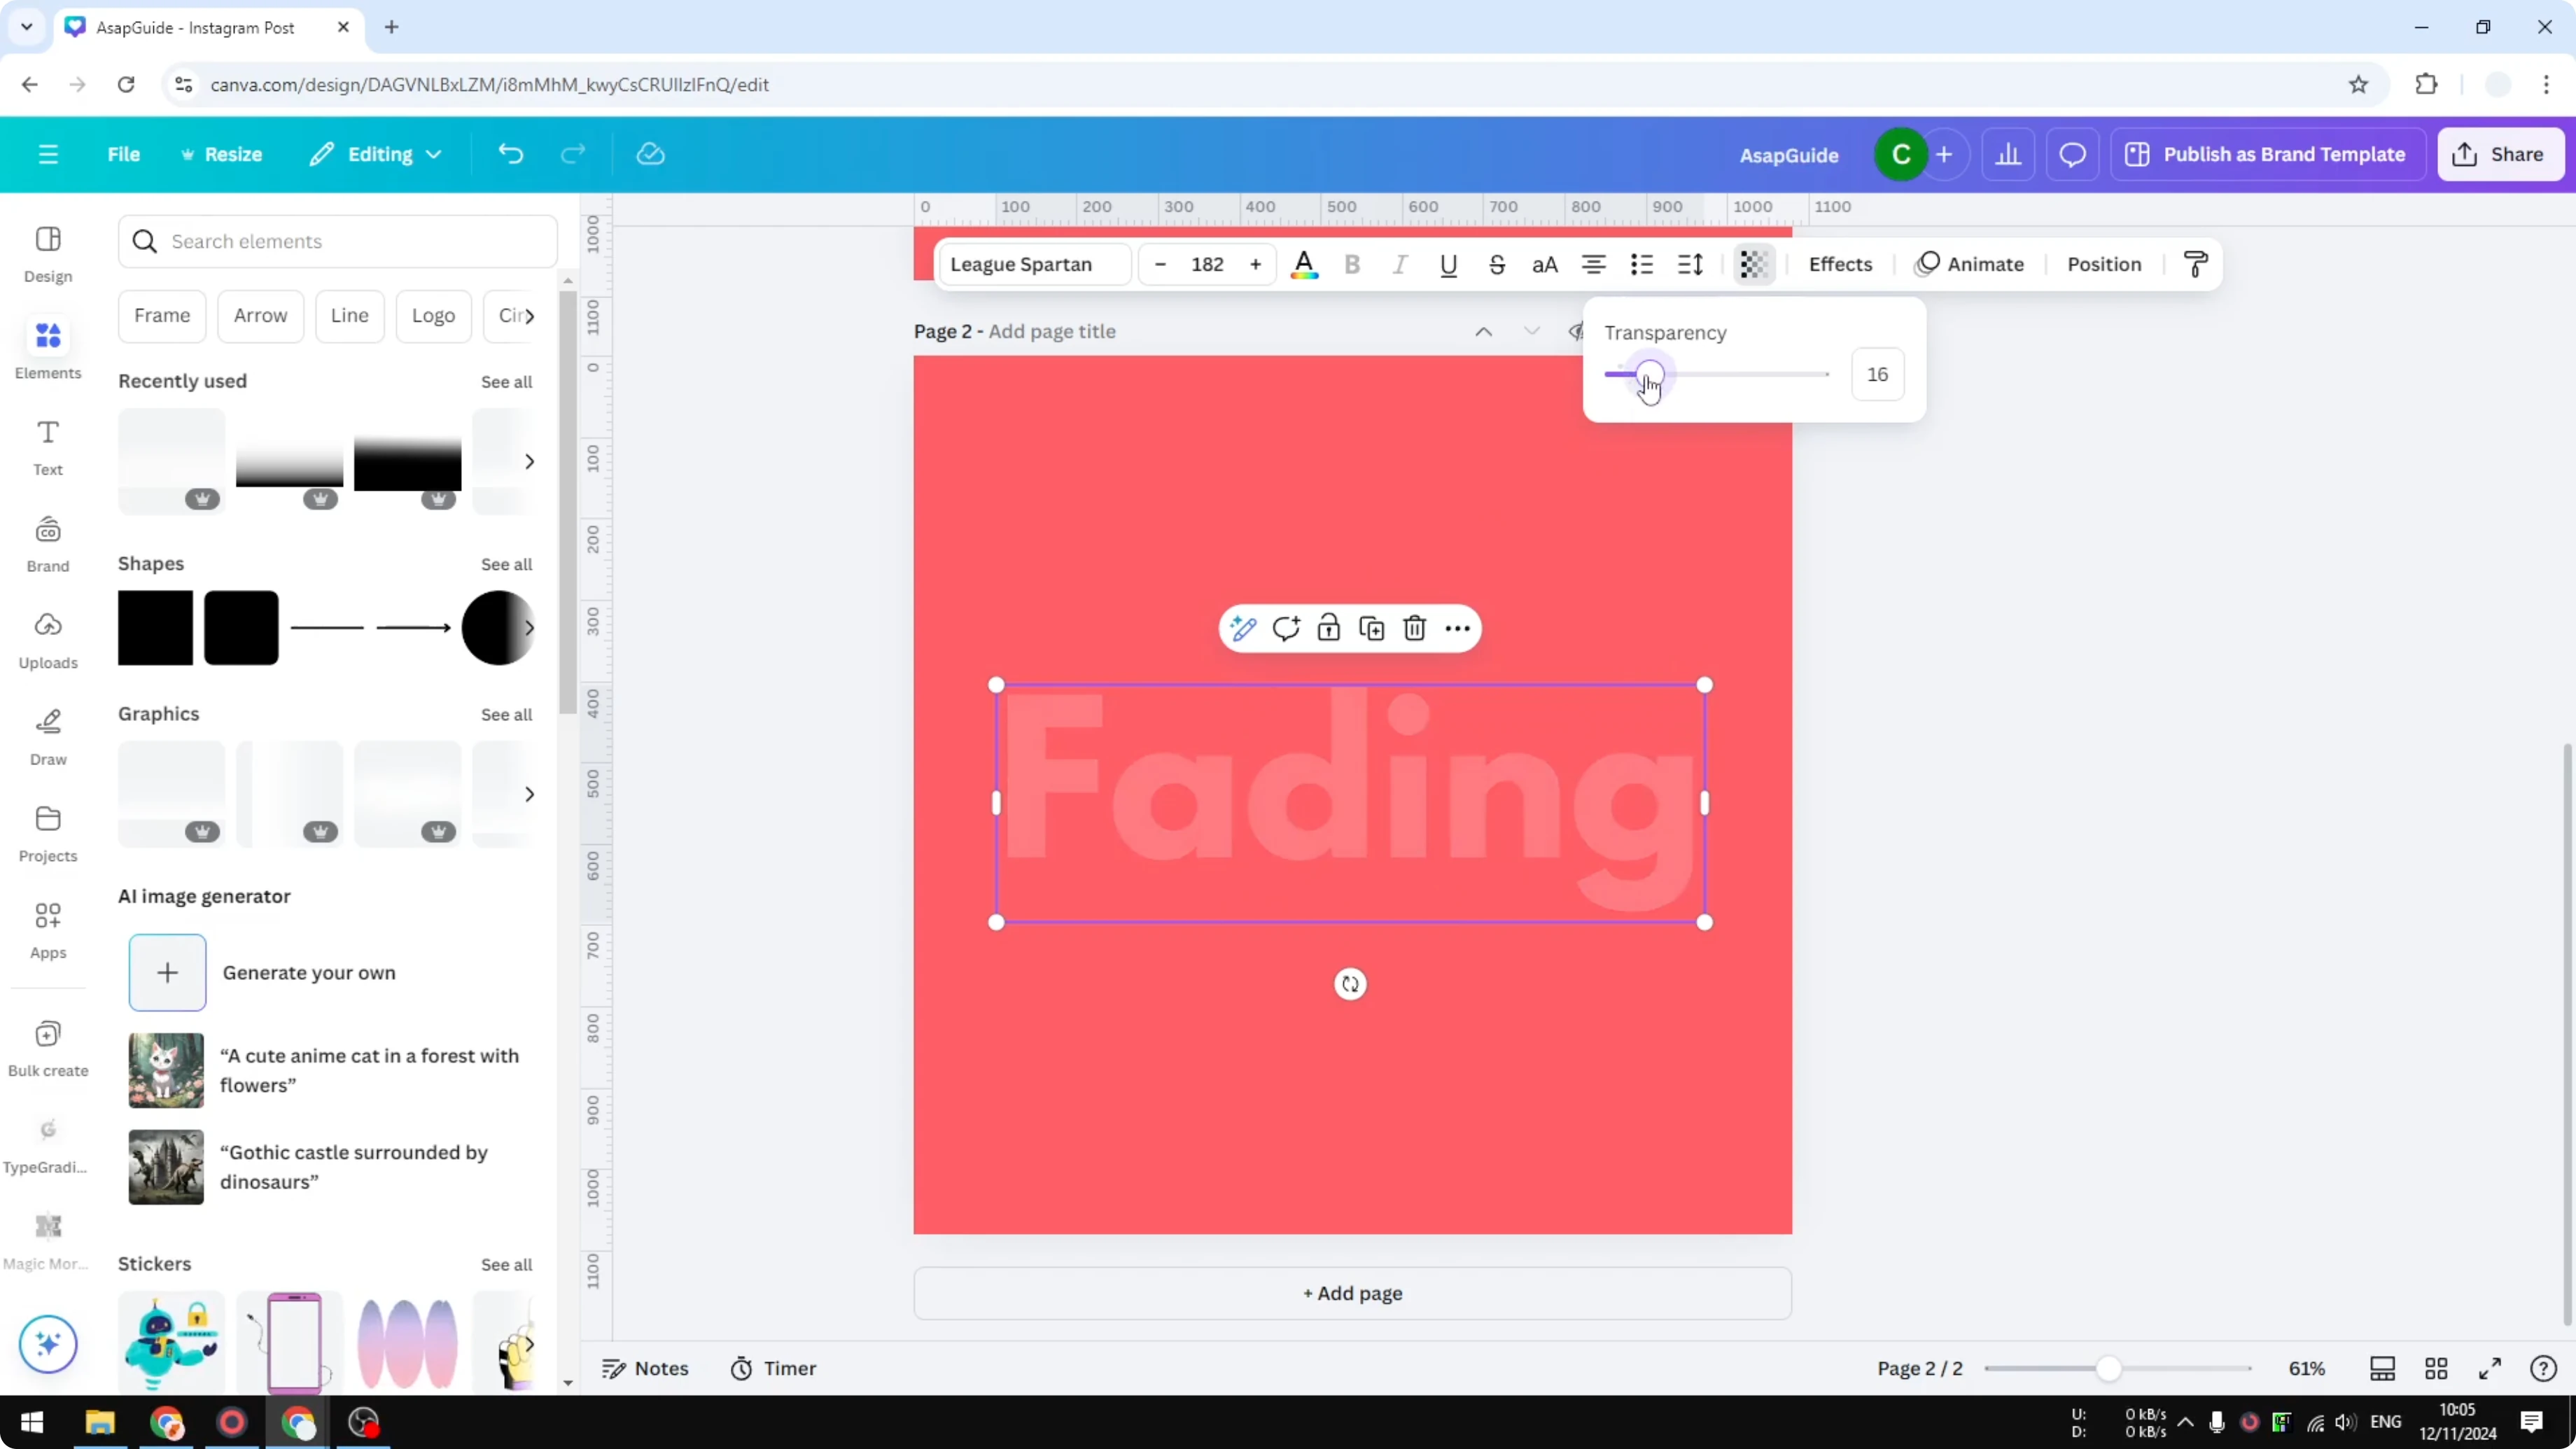Expand the Recently used carousel arrow
Image resolution: width=2576 pixels, height=1449 pixels.
click(530, 461)
